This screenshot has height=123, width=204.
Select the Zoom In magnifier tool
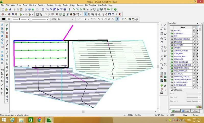point(2,25)
